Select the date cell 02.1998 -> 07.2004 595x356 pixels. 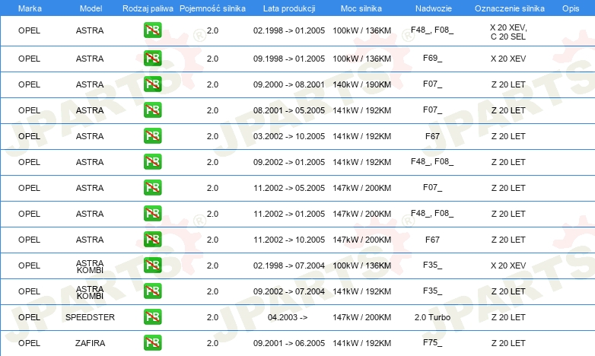tap(289, 265)
